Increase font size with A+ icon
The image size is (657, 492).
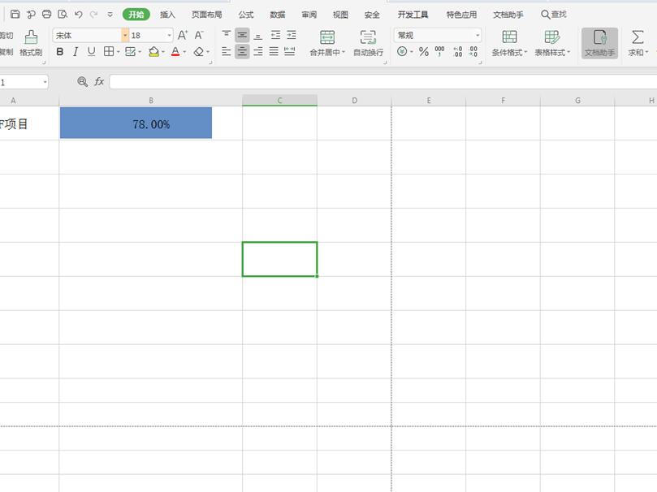tap(183, 35)
